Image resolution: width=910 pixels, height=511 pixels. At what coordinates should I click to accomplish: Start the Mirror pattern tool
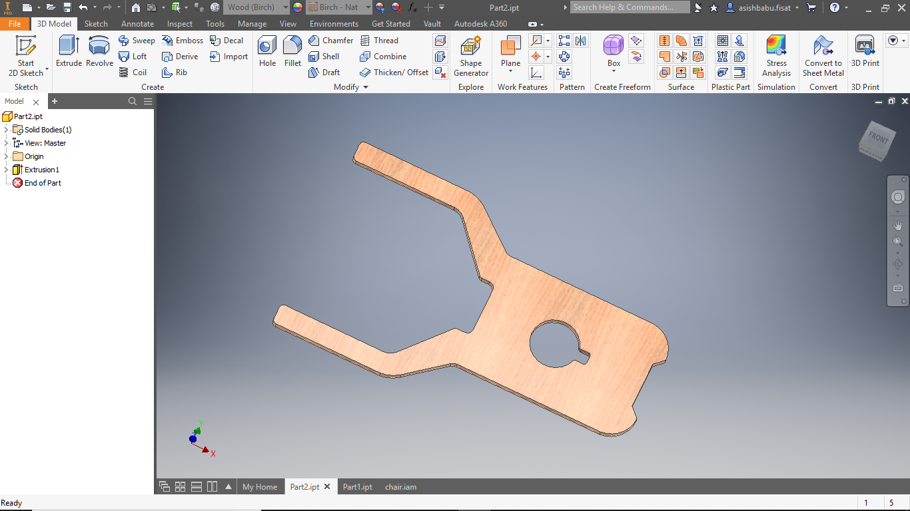581,41
